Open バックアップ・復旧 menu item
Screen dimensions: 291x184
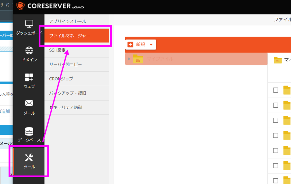[68, 93]
